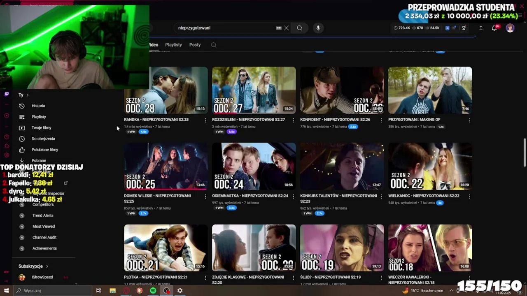Open the trophy icon in extension toolbar
This screenshot has height=296, width=527.
464,28
